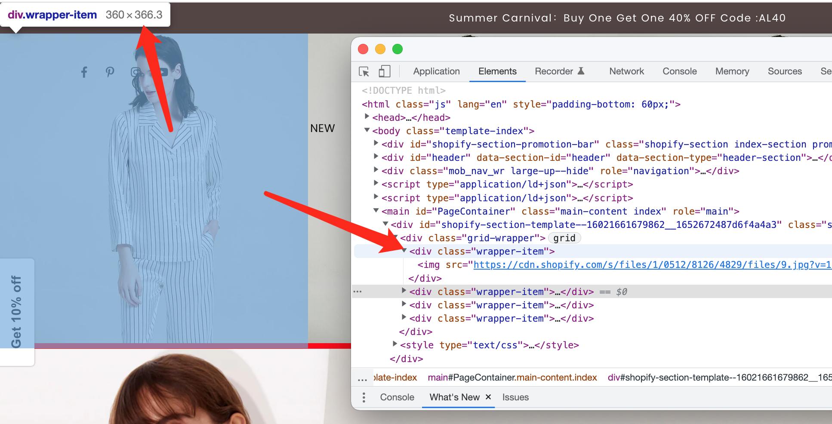Collapse the body template-index node
This screenshot has height=424, width=832.
click(367, 130)
